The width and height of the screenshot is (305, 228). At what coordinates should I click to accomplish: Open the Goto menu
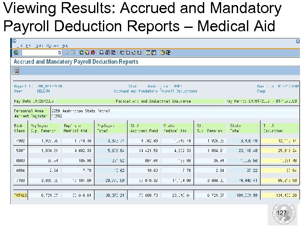pos(39,46)
